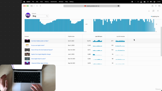Send feedback via flag icon
Viewport: 162px width, 91px height.
click(153, 11)
